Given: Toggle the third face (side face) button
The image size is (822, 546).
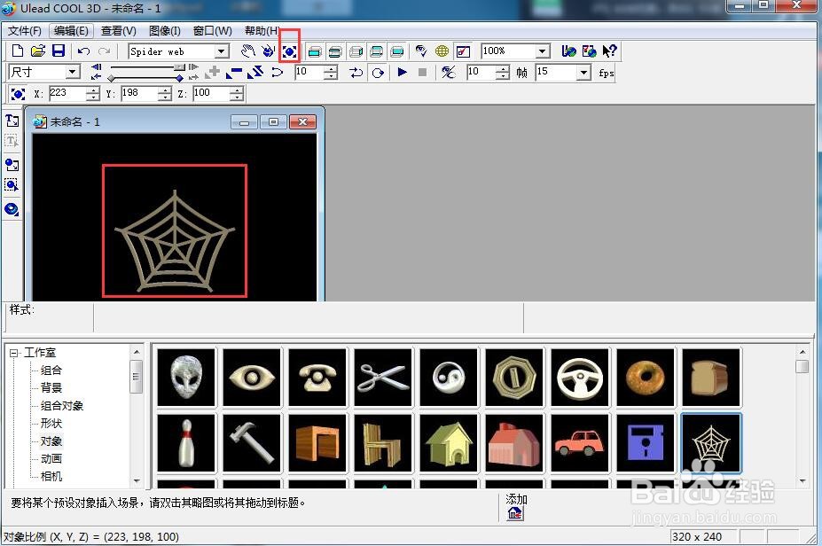Looking at the screenshot, I should [356, 51].
